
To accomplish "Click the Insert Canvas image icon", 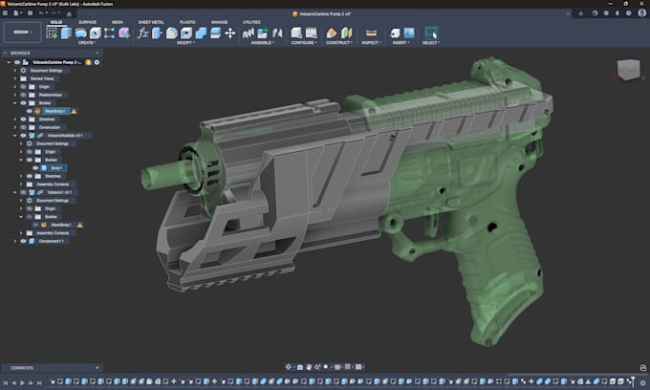I will point(409,32).
